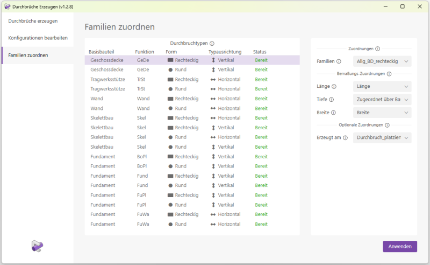Click the app logo in sidebar bottom
The height and width of the screenshot is (265, 430).
pos(37,246)
